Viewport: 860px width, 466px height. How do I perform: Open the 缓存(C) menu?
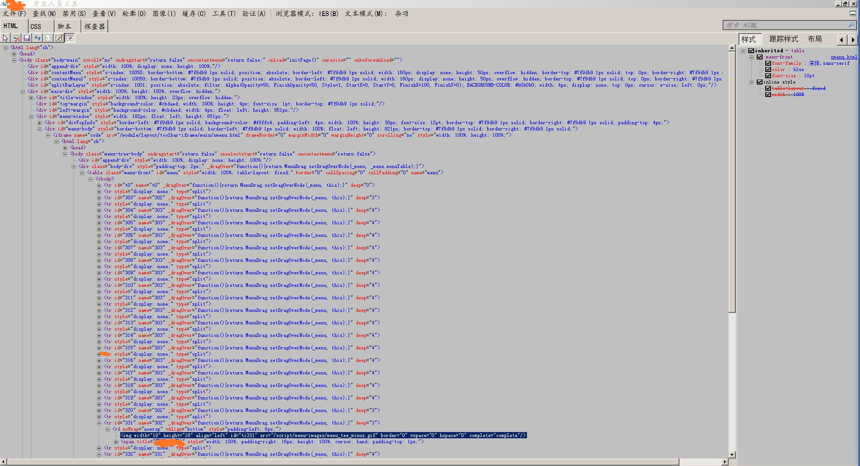point(194,14)
